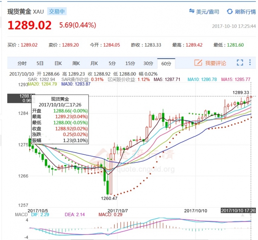
Task: Choose the 5分 interval tab
Action: [x=112, y=63]
